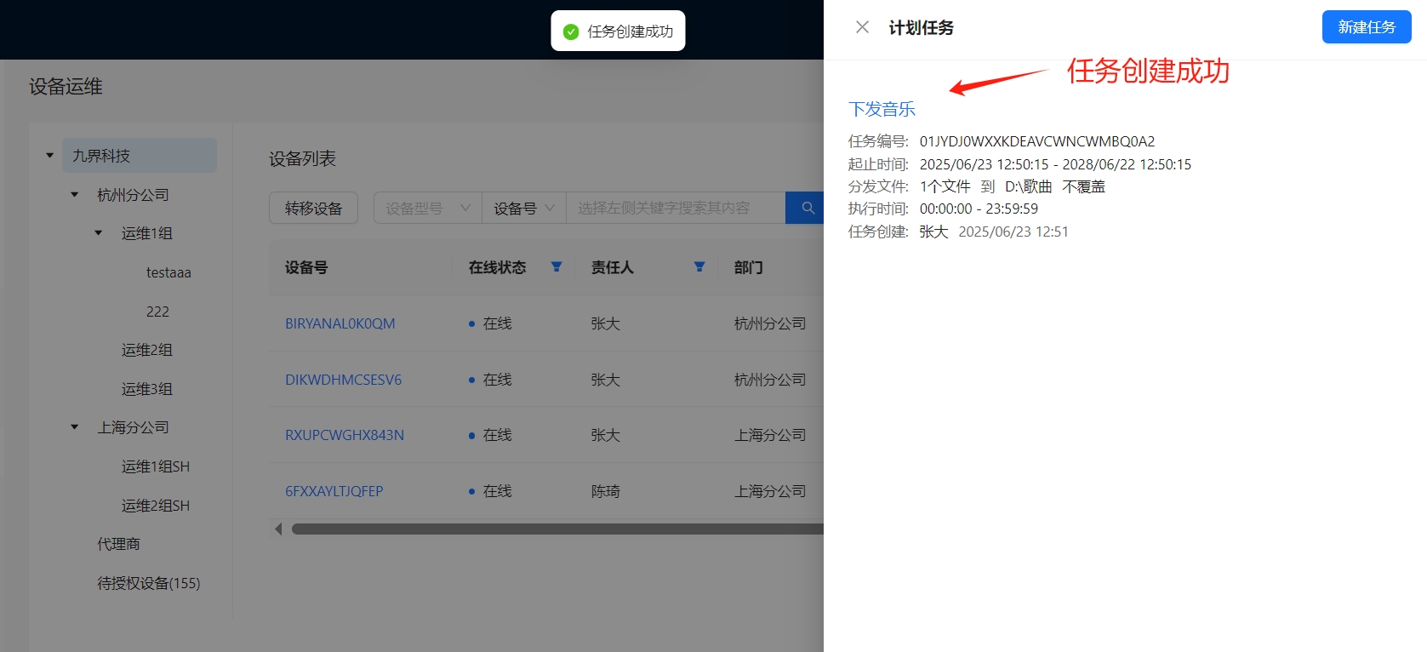Screen dimensions: 1427x652
Task: Click the 部门 column header
Action: coord(748,267)
